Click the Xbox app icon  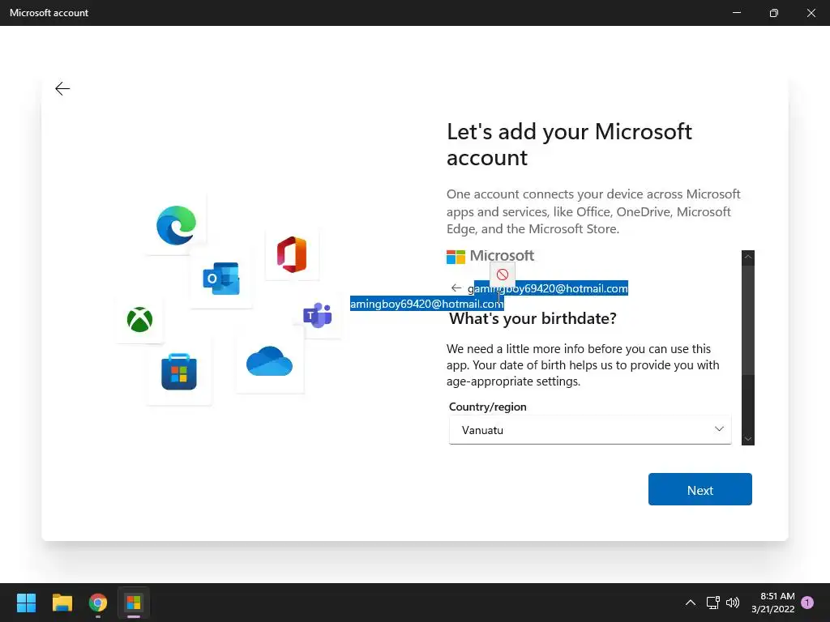click(x=139, y=319)
